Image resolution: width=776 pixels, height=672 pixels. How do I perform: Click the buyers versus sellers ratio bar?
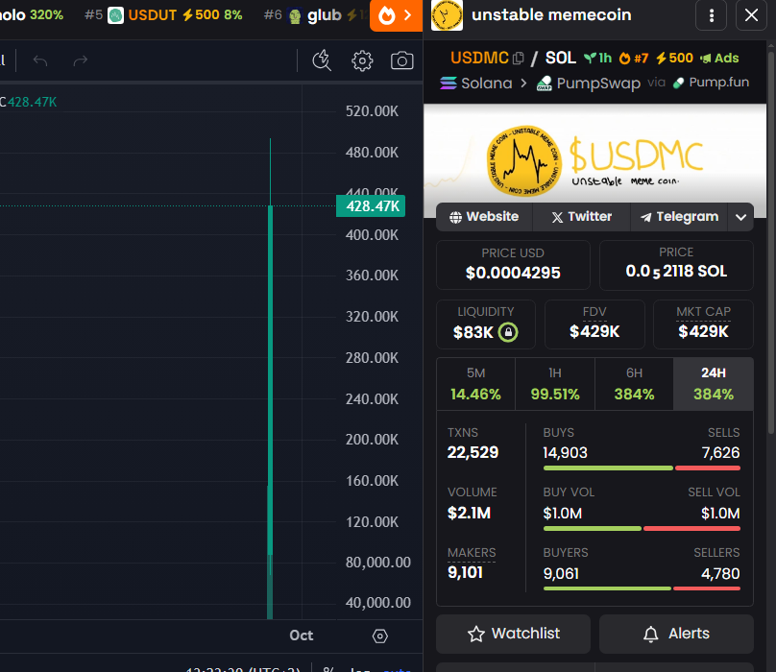click(642, 588)
